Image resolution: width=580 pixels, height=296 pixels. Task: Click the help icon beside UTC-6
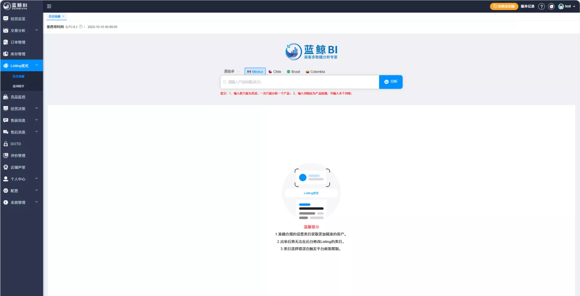coord(81,27)
